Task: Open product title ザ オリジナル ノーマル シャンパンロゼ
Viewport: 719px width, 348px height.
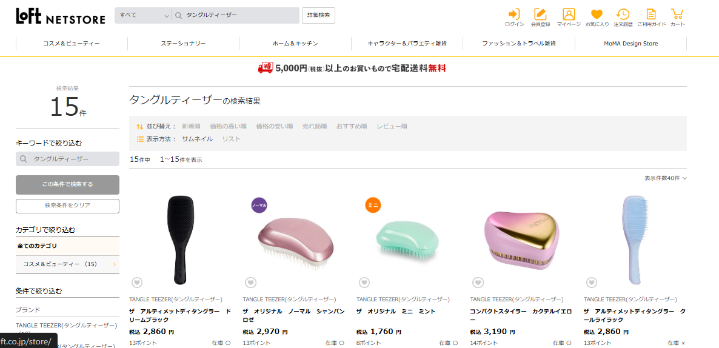Action: coord(293,315)
